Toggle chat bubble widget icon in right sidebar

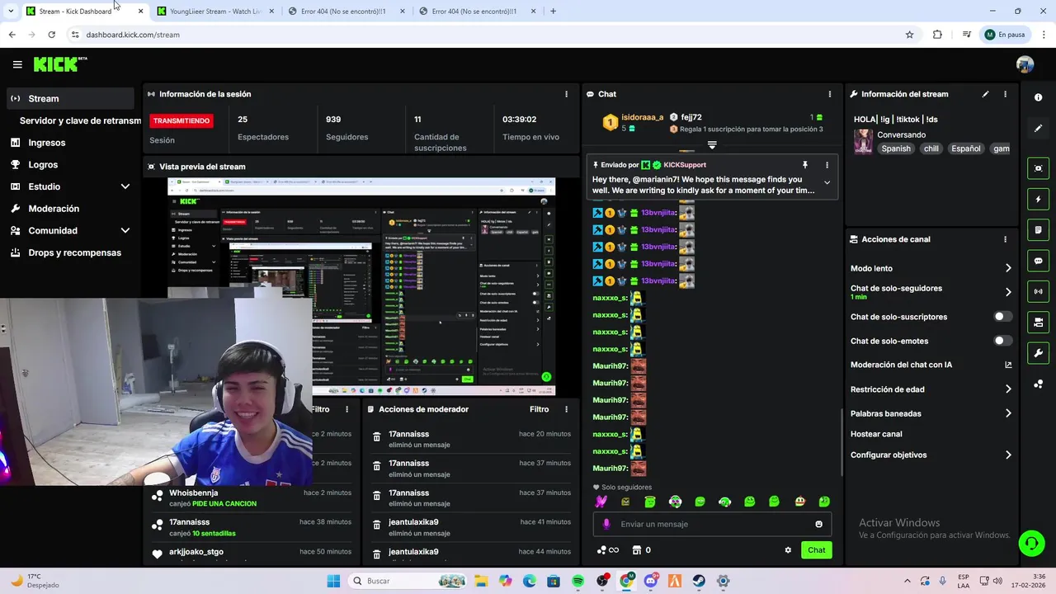pos(1038,261)
